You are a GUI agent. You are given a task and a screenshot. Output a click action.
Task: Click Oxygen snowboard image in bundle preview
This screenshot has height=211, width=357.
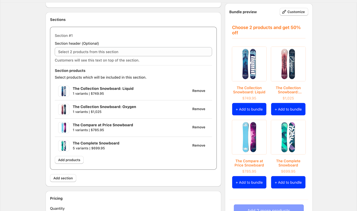pyautogui.click(x=288, y=64)
